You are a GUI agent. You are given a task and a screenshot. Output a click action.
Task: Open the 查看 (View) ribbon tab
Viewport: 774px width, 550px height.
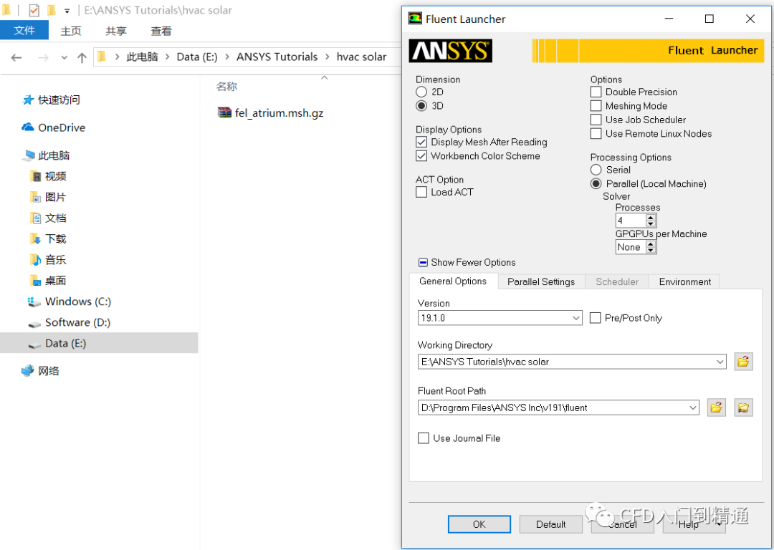[161, 31]
